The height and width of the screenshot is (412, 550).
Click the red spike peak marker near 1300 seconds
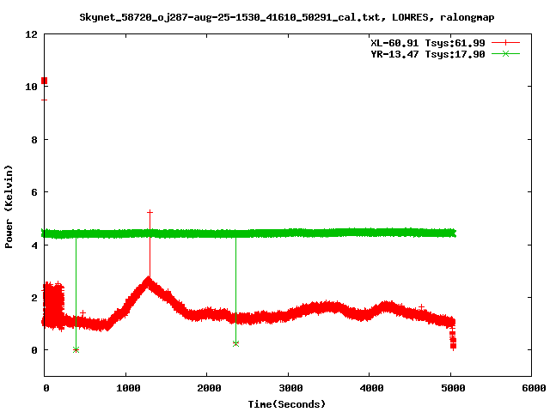[x=150, y=212]
